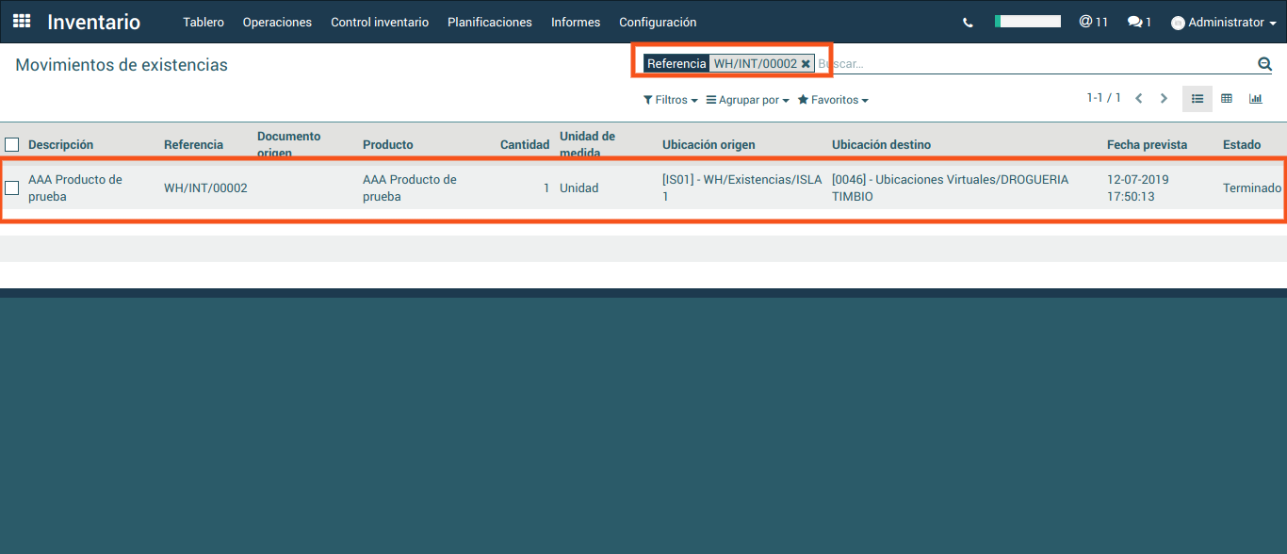Viewport: 1287px width, 554px height.
Task: Tick the select-all header checkbox
Action: click(x=12, y=145)
